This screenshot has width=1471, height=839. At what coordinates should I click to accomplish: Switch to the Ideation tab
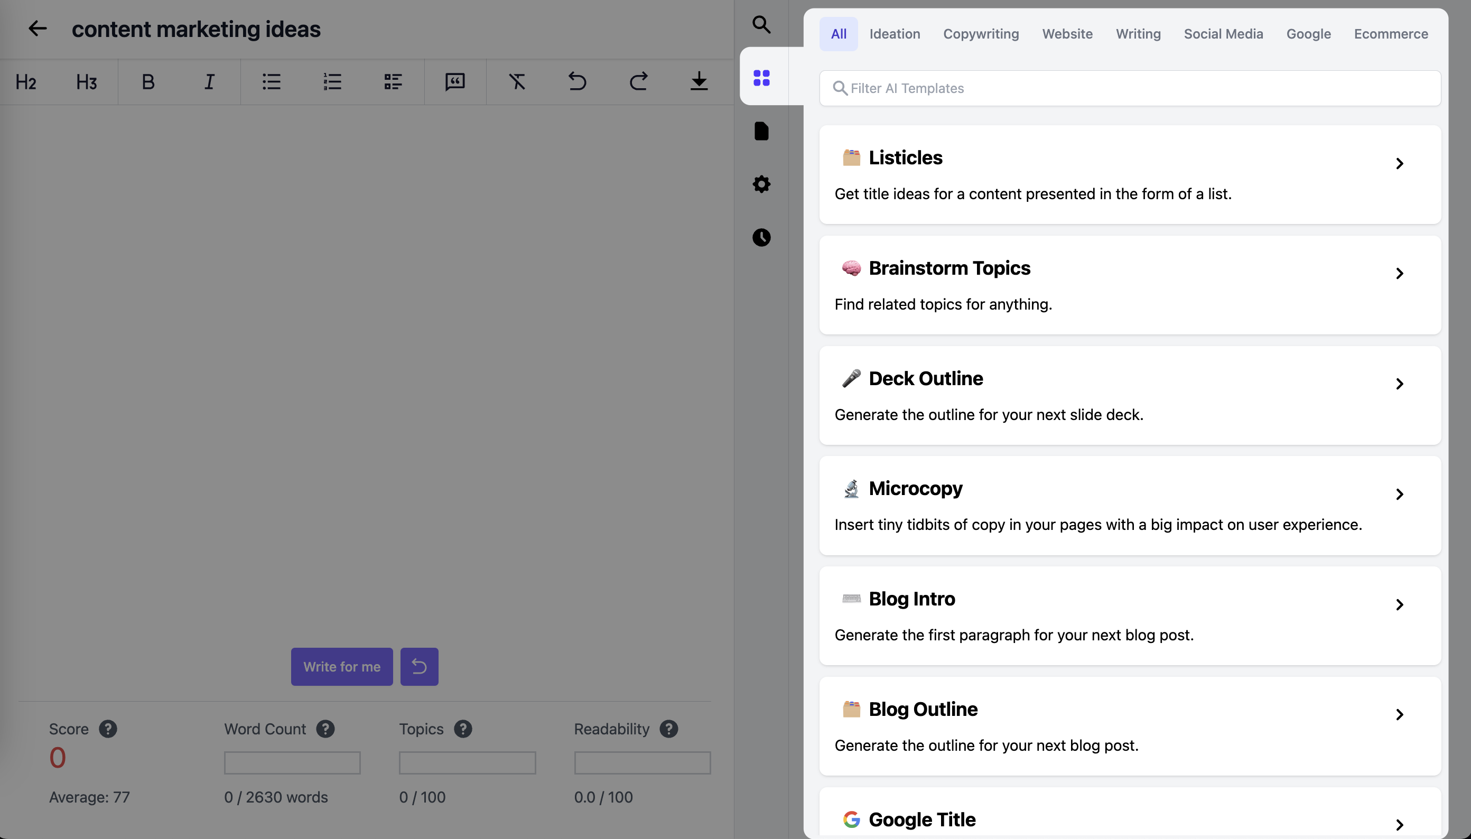click(x=894, y=34)
